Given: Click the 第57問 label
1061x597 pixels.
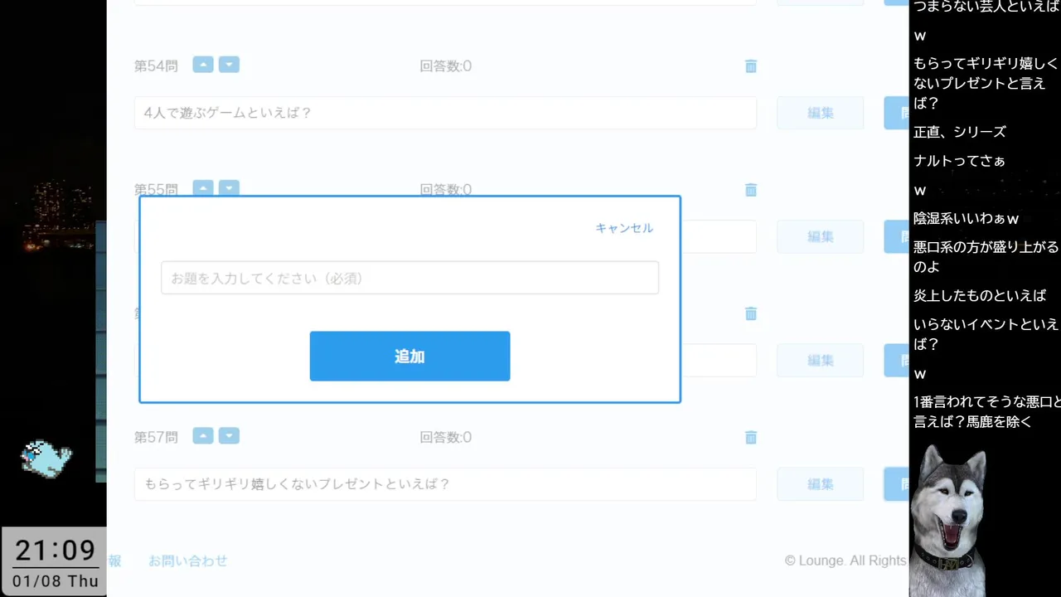Looking at the screenshot, I should 156,437.
